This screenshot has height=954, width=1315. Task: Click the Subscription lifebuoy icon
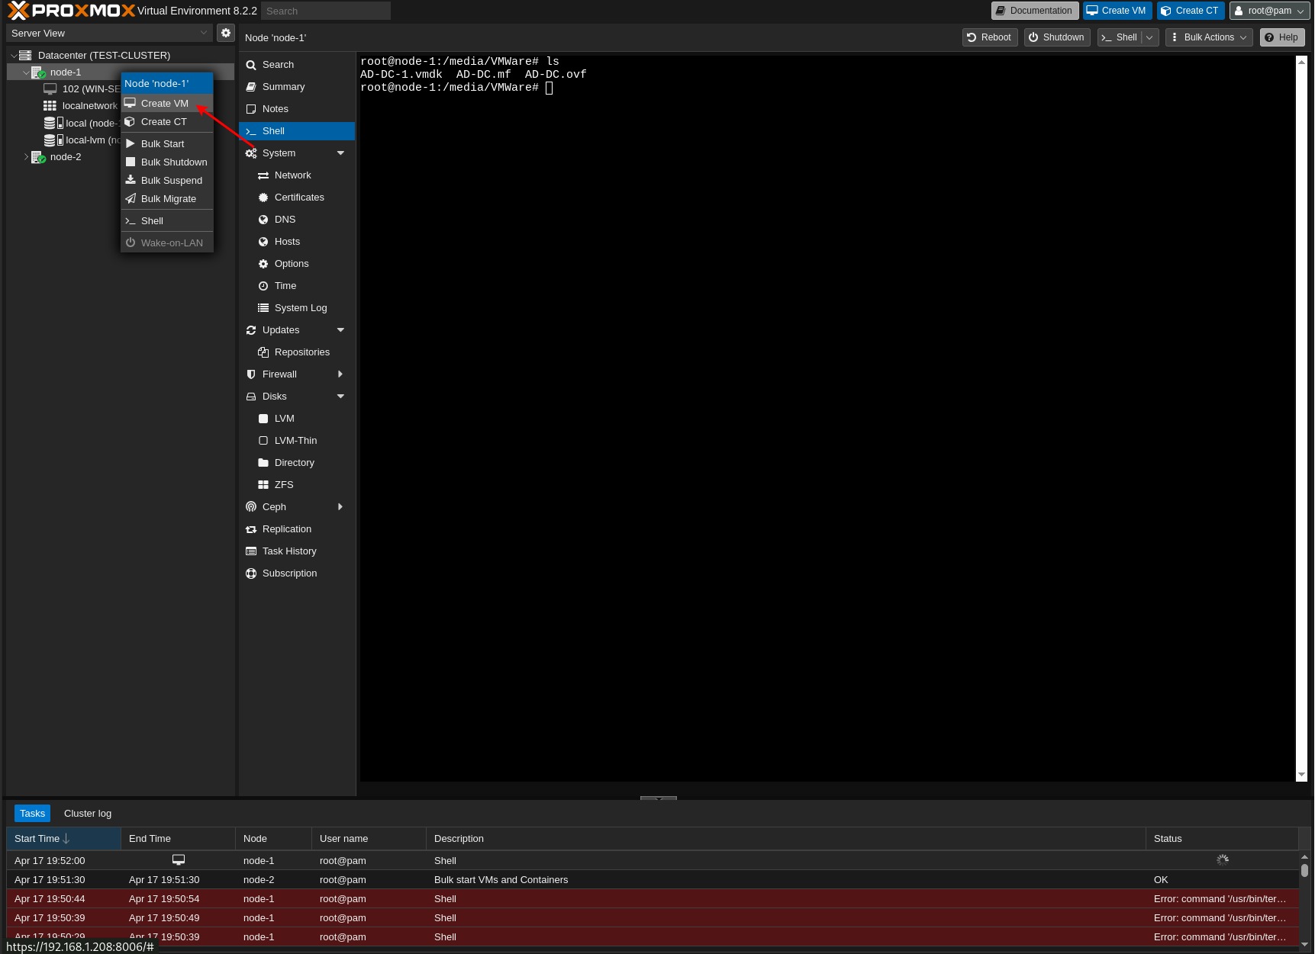(251, 573)
